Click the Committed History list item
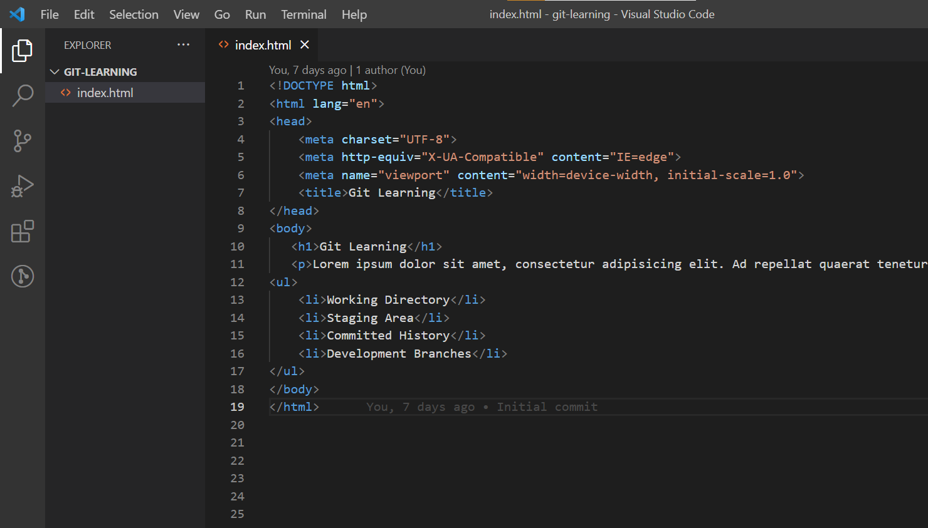928x528 pixels. pyautogui.click(x=392, y=336)
